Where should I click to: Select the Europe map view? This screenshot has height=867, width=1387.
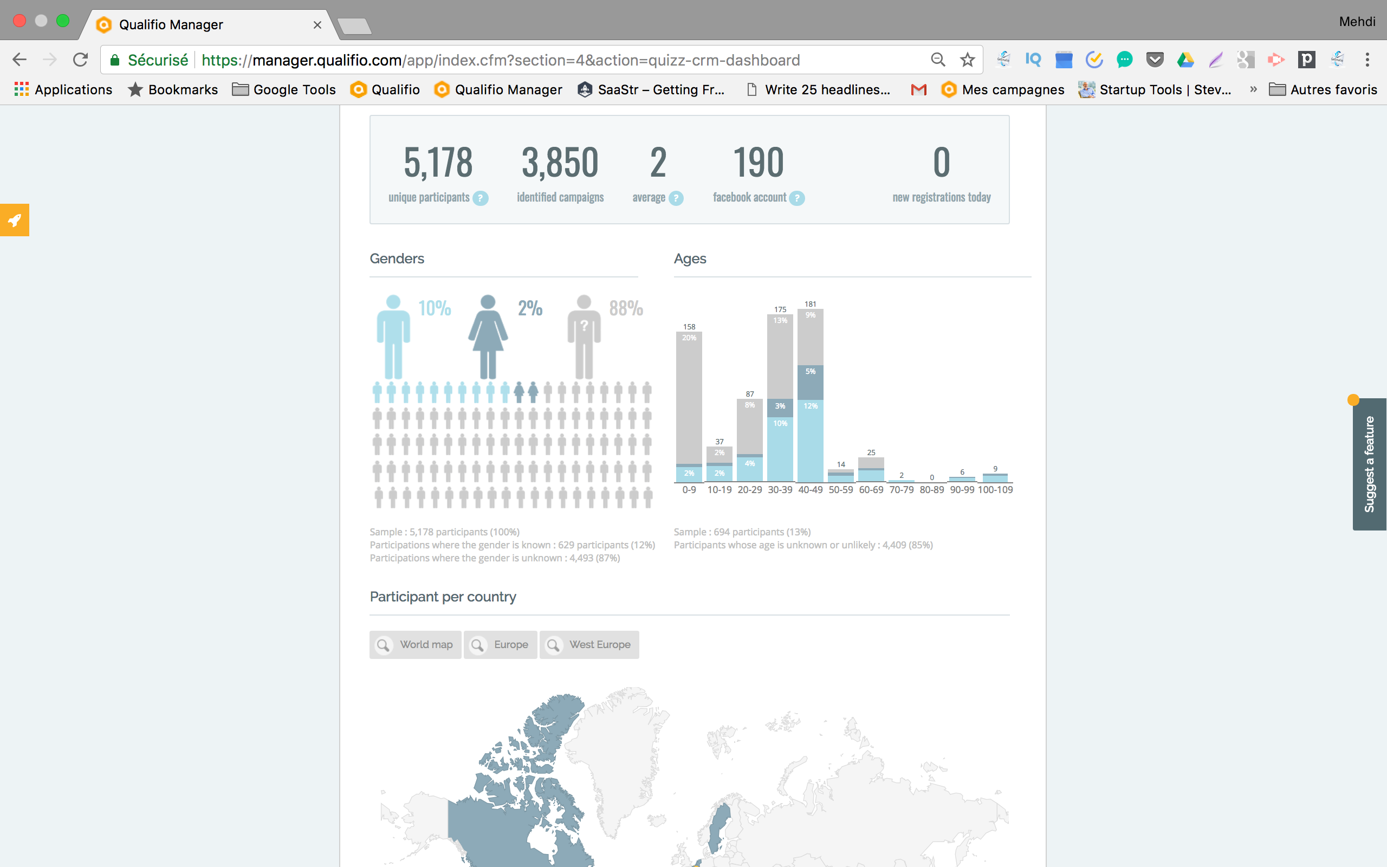pos(501,644)
